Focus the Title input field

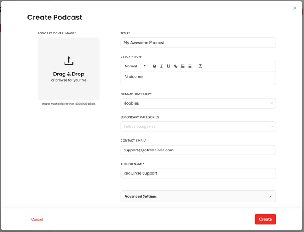coord(198,43)
